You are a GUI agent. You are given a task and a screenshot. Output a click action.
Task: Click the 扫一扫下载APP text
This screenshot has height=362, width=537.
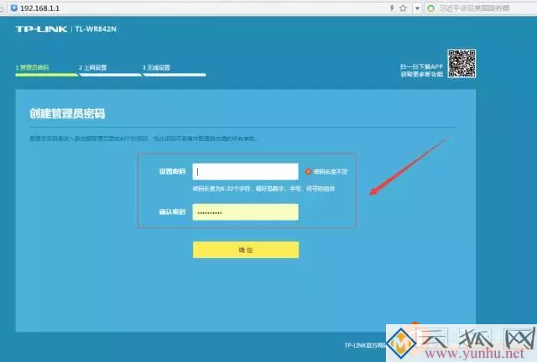click(x=421, y=66)
